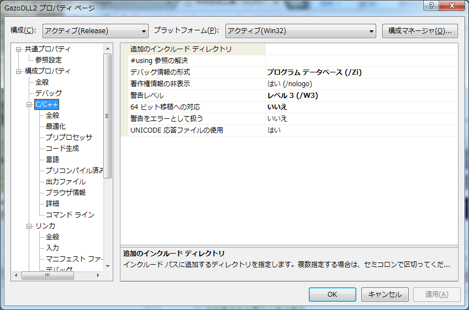Collapse the リンカ tree node
This screenshot has width=469, height=310.
click(x=30, y=226)
